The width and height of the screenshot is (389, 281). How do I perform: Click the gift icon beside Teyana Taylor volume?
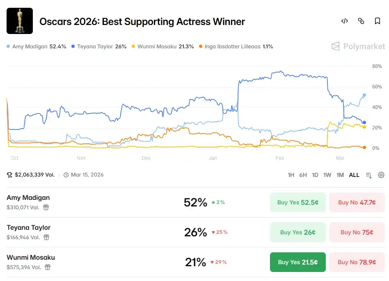(47, 237)
